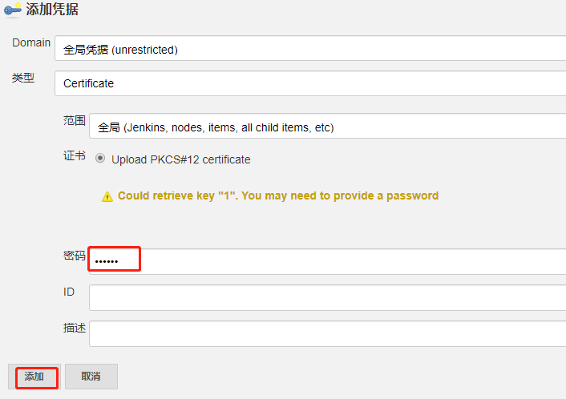Click the ID field label

point(69,292)
